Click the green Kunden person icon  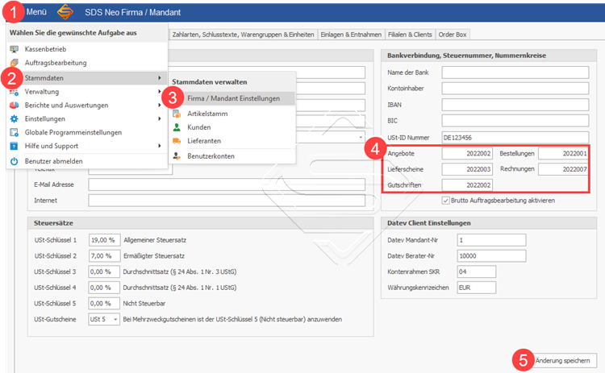coord(177,127)
